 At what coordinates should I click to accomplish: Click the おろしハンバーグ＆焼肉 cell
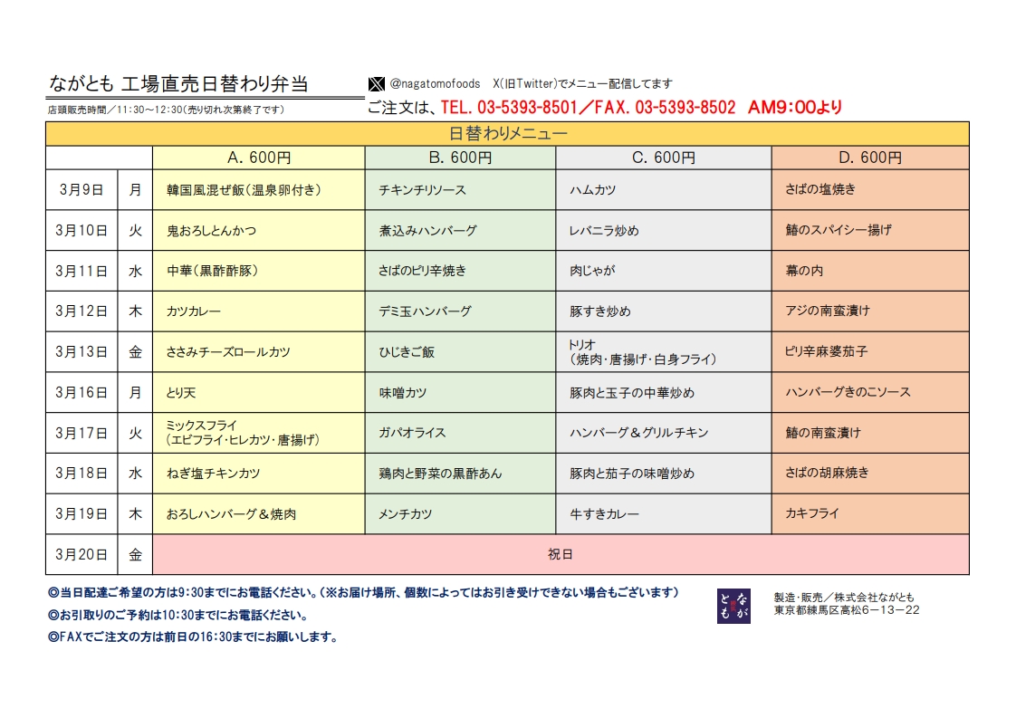coord(259,514)
